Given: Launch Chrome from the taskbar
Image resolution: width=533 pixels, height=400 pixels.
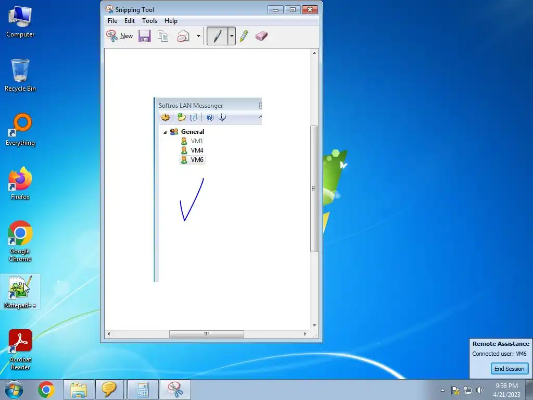Looking at the screenshot, I should tap(46, 390).
